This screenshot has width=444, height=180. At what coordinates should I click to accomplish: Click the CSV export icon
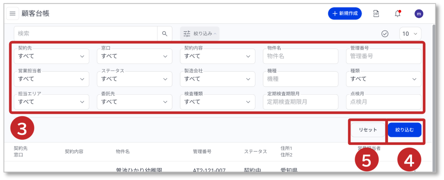(x=376, y=13)
